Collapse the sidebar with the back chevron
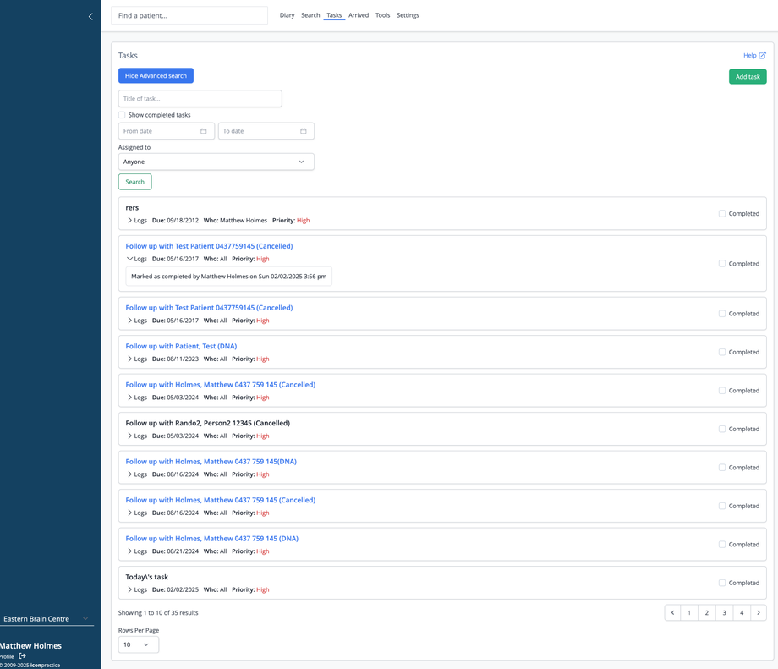 (90, 16)
